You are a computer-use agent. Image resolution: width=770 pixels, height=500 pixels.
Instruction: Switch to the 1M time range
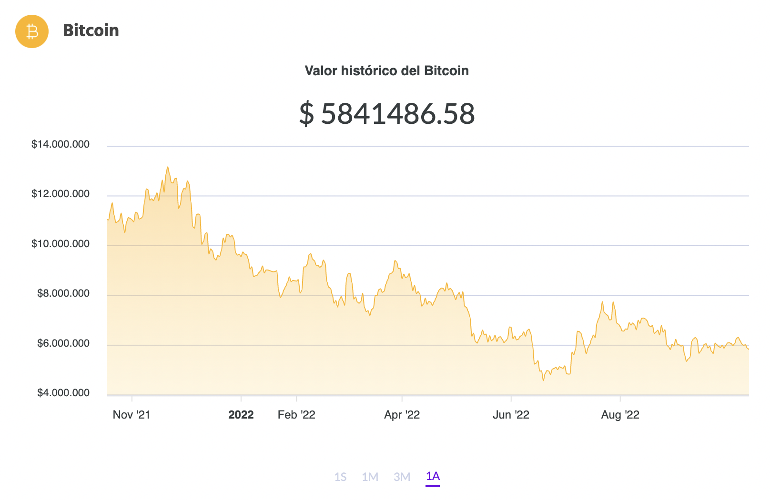[x=370, y=477]
